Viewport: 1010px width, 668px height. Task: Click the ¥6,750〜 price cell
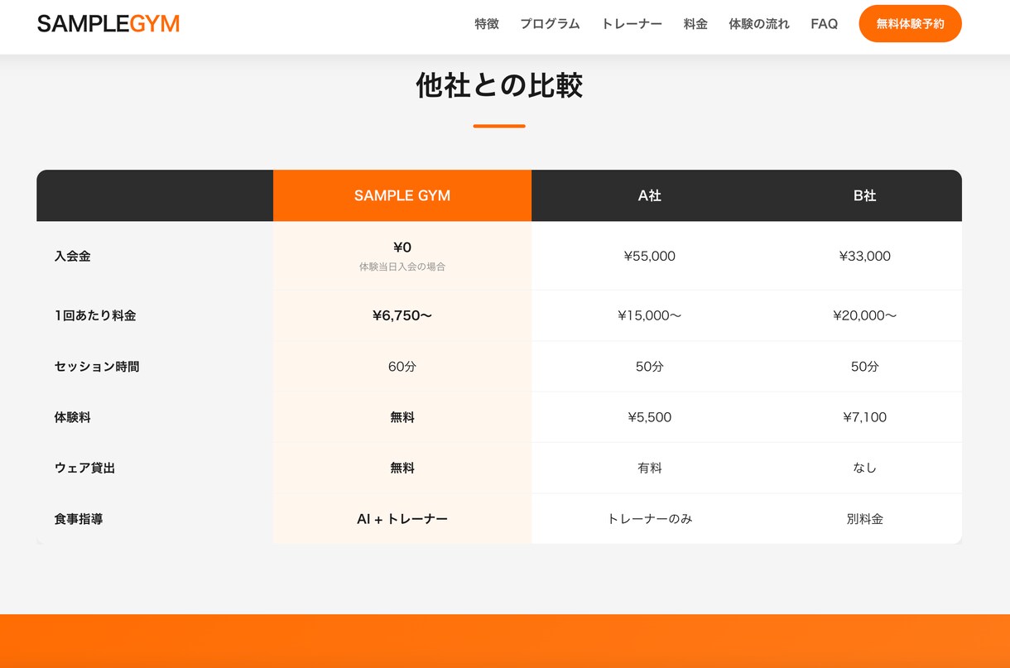pyautogui.click(x=402, y=315)
